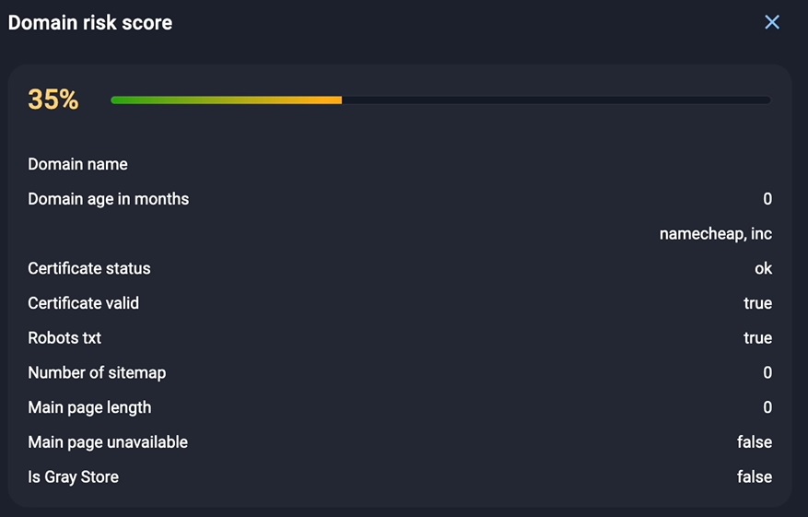Click the Main page unavailable false value
Viewport: 808px width, 517px height.
coord(754,442)
